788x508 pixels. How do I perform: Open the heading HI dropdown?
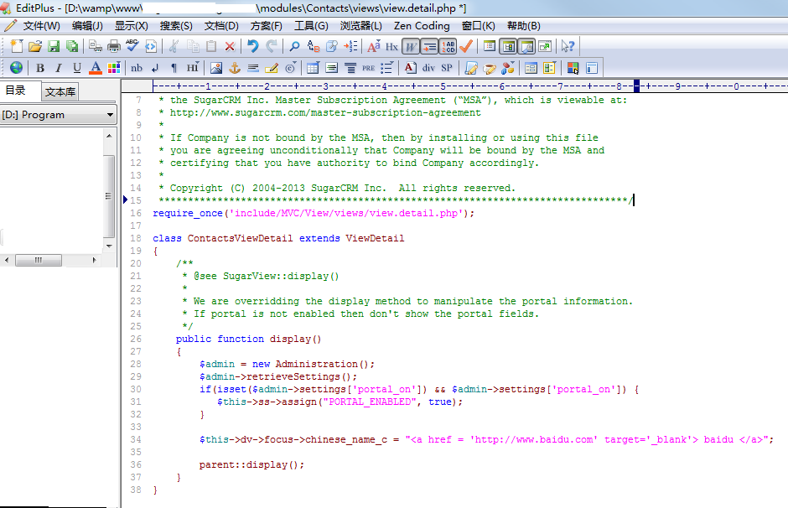coord(193,68)
